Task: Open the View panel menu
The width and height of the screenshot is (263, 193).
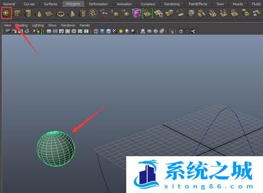Action: (7, 25)
